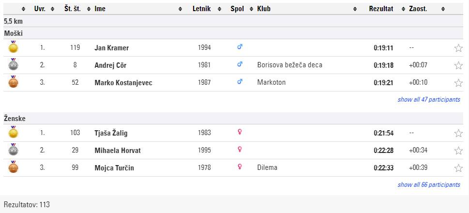Show all 47 male participants
Screen dimensions: 469x213
(x=428, y=100)
